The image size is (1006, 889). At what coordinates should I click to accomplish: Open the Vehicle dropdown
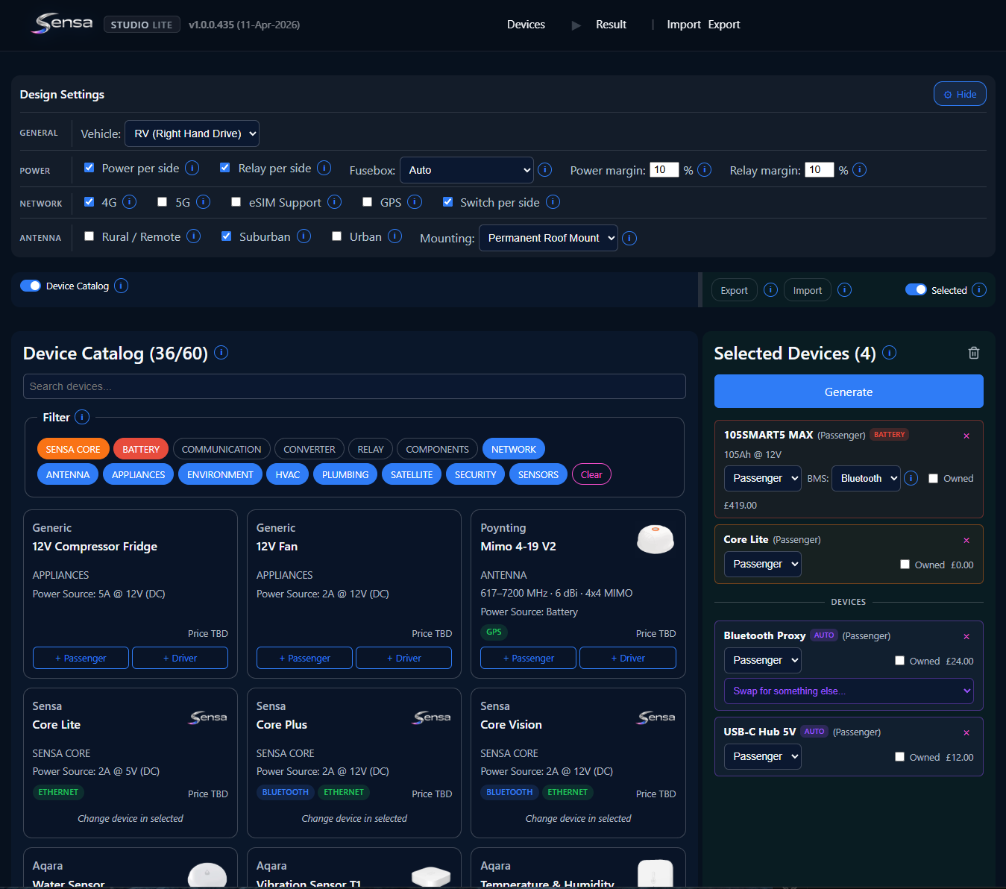click(192, 133)
